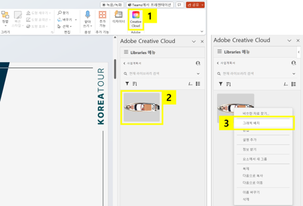The image size is (303, 206).
Task: Choose 요소에서 새 그룹 from the context menu
Action: (263, 159)
